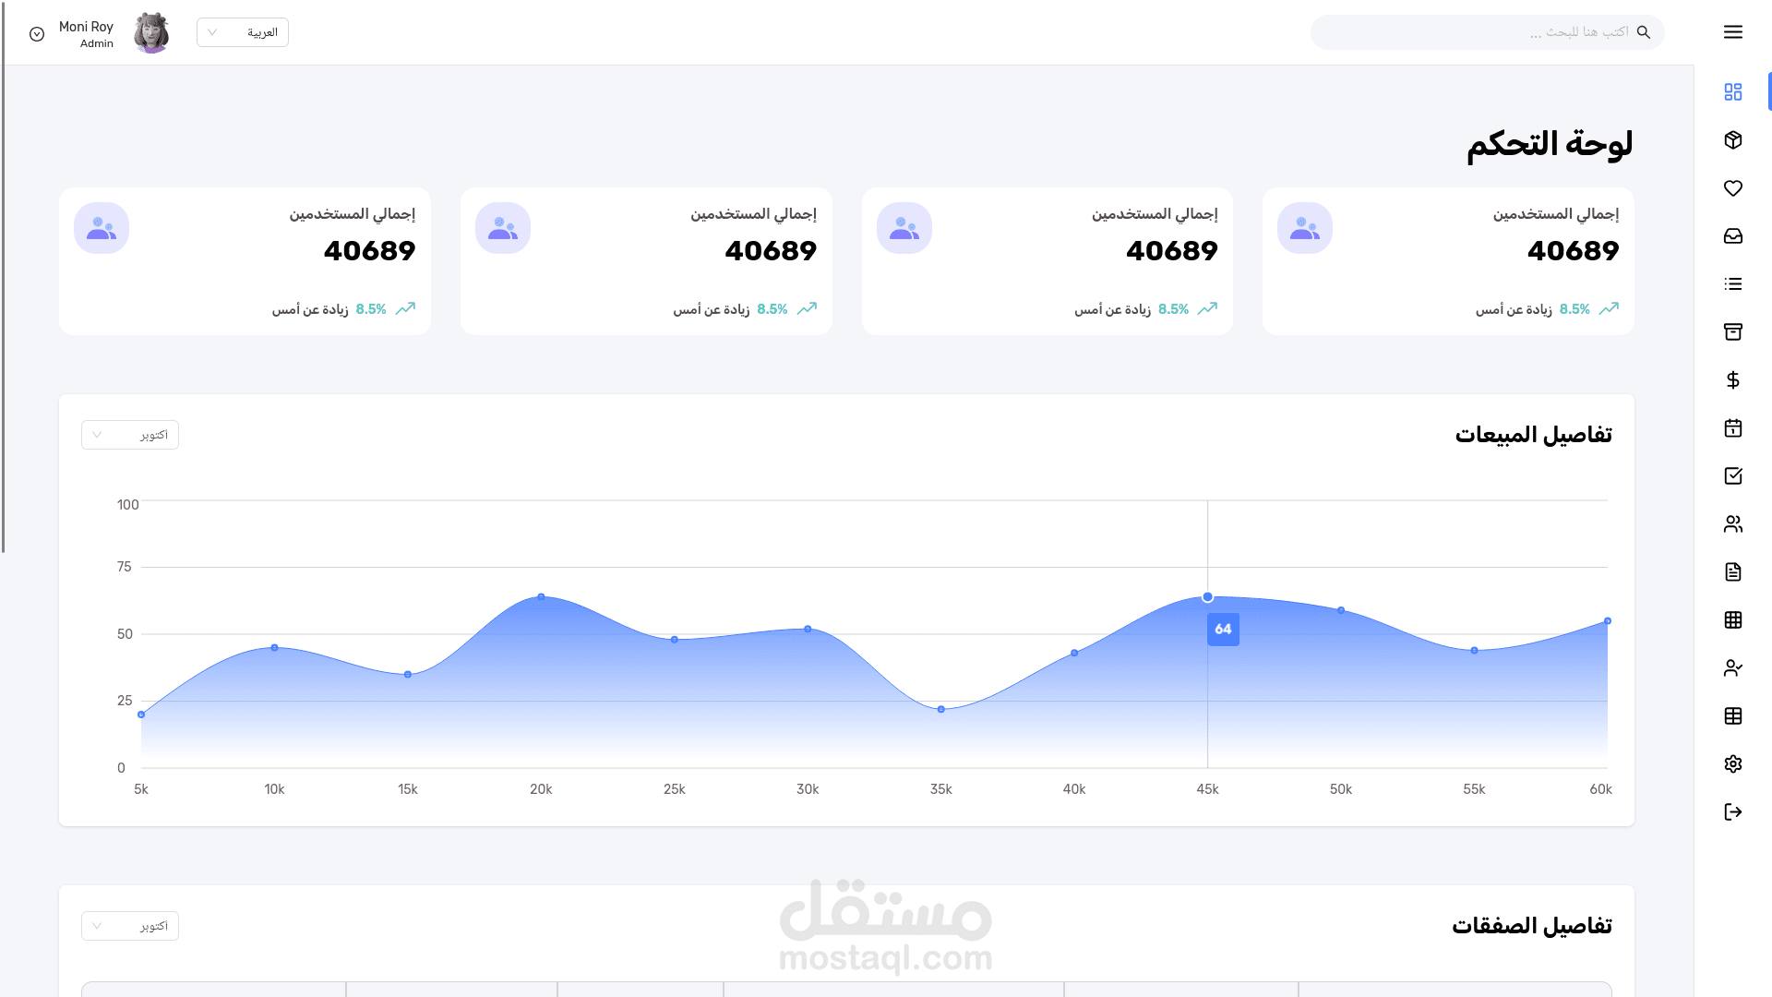Open the products box icon in sidebar
This screenshot has width=1772, height=997.
[1732, 140]
